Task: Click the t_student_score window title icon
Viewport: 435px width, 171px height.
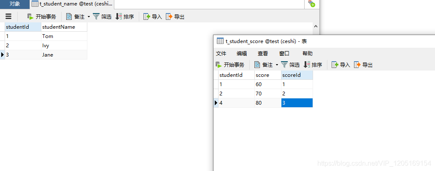Action: pos(220,41)
